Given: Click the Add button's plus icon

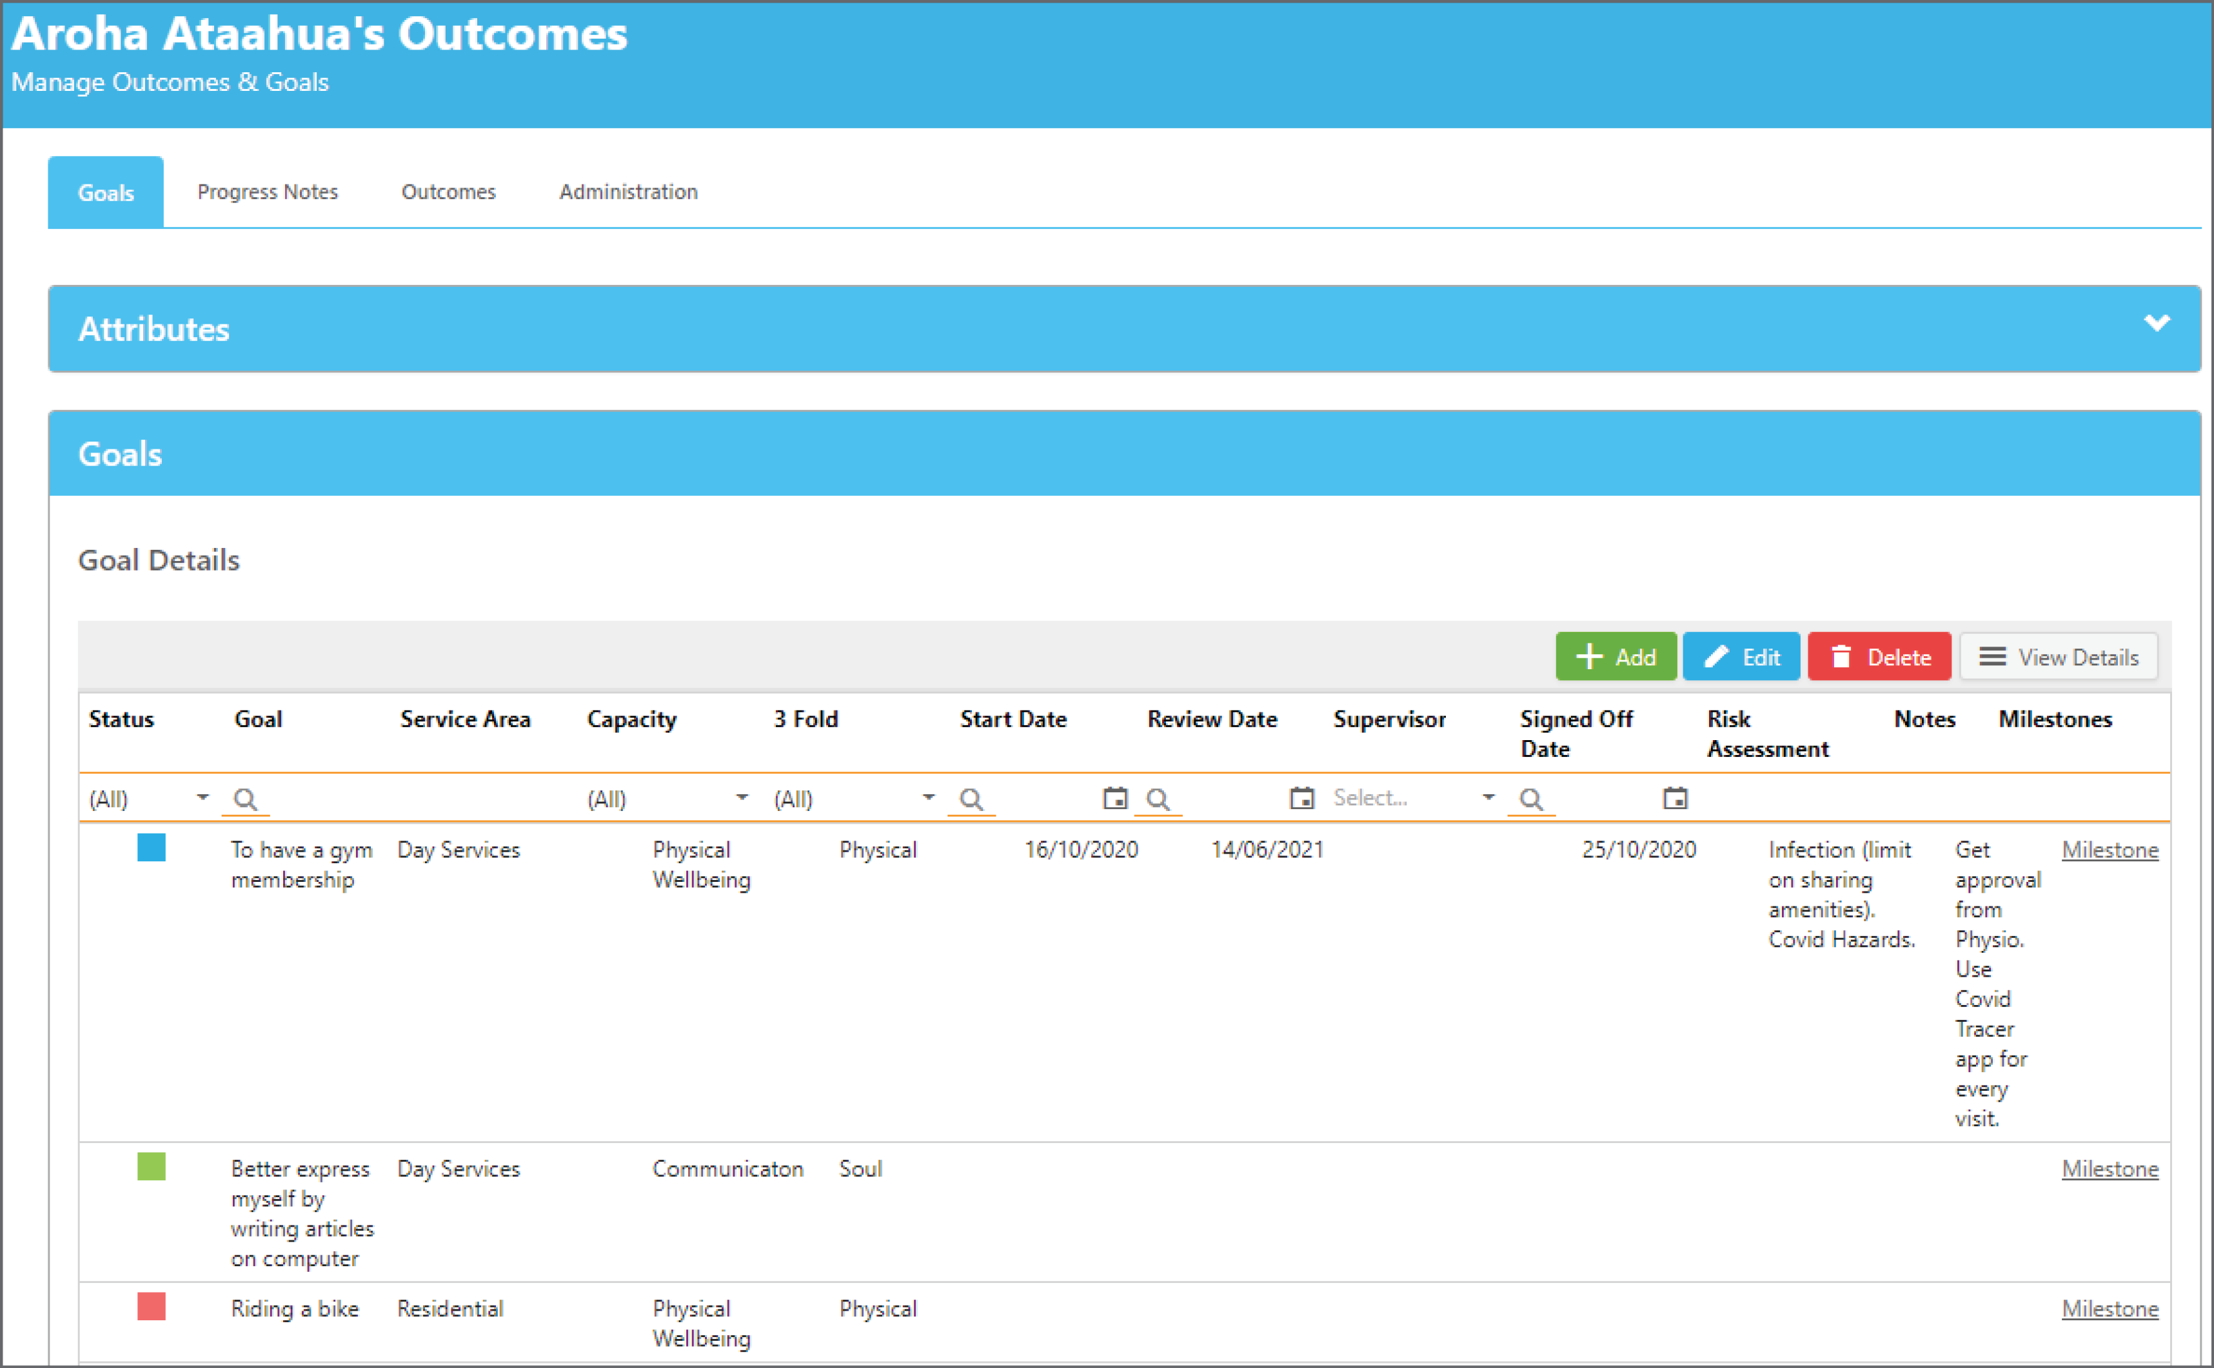Looking at the screenshot, I should 1590,656.
